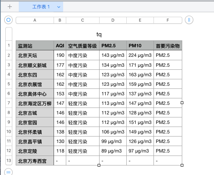Screen dimensions: 214x175
Task: Select row 3 header
Action: pyautogui.click(x=9, y=65)
